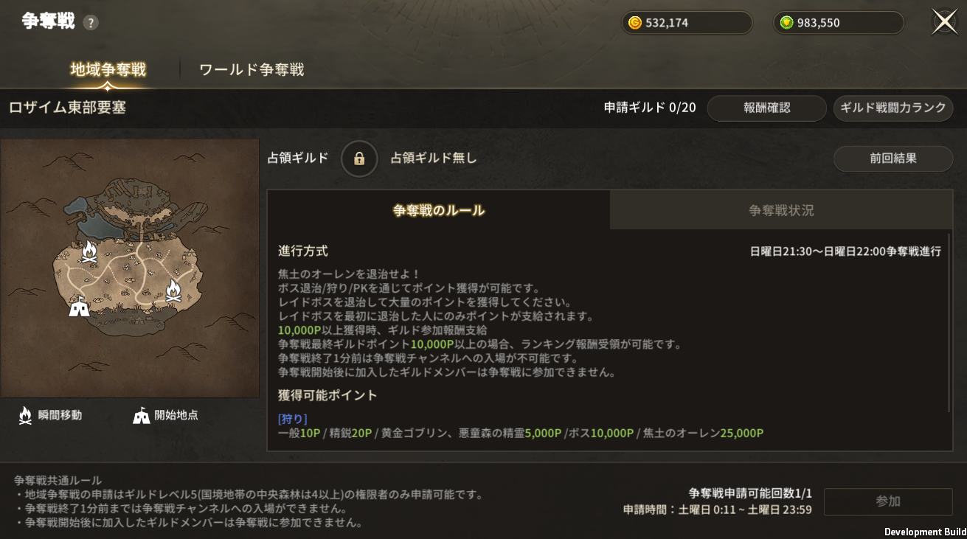Click the 瞬間移動 legend campfire icon
967x539 pixels.
(25, 415)
